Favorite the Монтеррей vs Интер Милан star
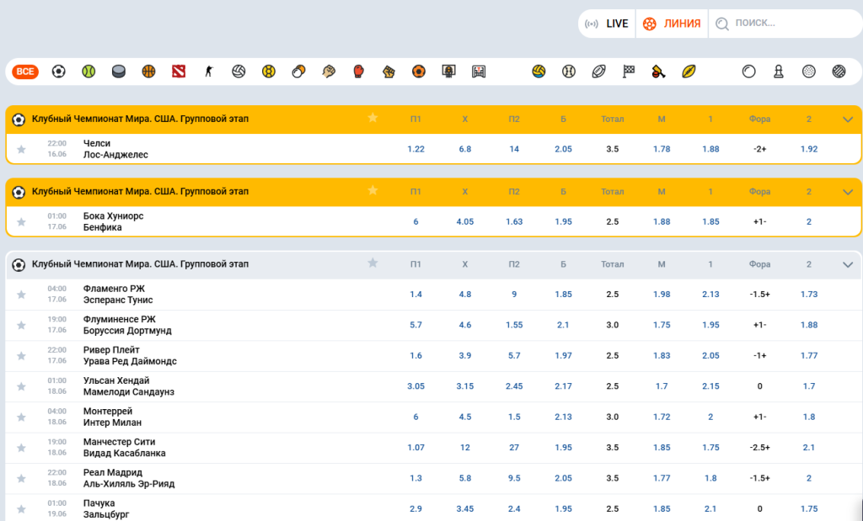Screen dimensions: 863x521 click(x=21, y=417)
